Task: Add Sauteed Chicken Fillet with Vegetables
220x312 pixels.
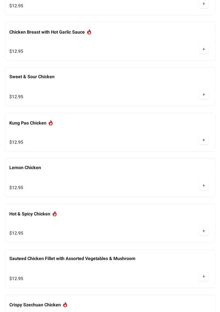Action: 204,277
